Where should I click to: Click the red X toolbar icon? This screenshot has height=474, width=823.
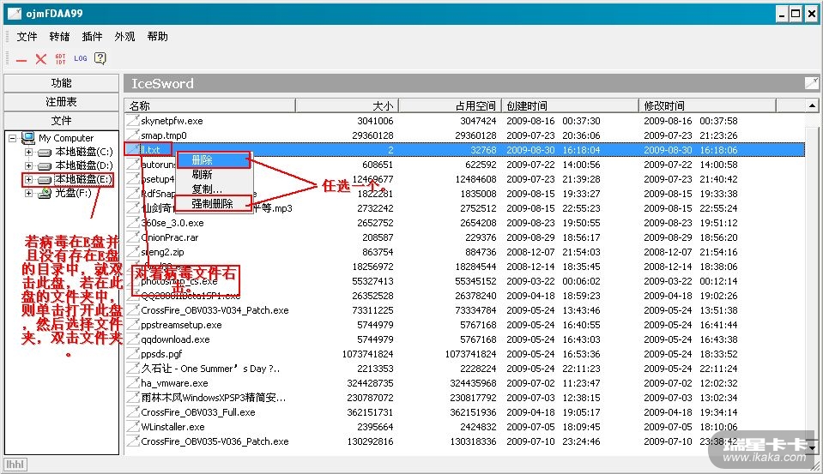pyautogui.click(x=41, y=59)
